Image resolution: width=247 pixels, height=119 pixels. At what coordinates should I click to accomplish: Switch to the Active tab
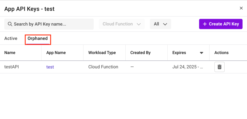(11, 38)
